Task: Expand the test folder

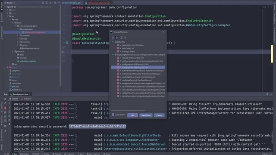Action: 10,64
